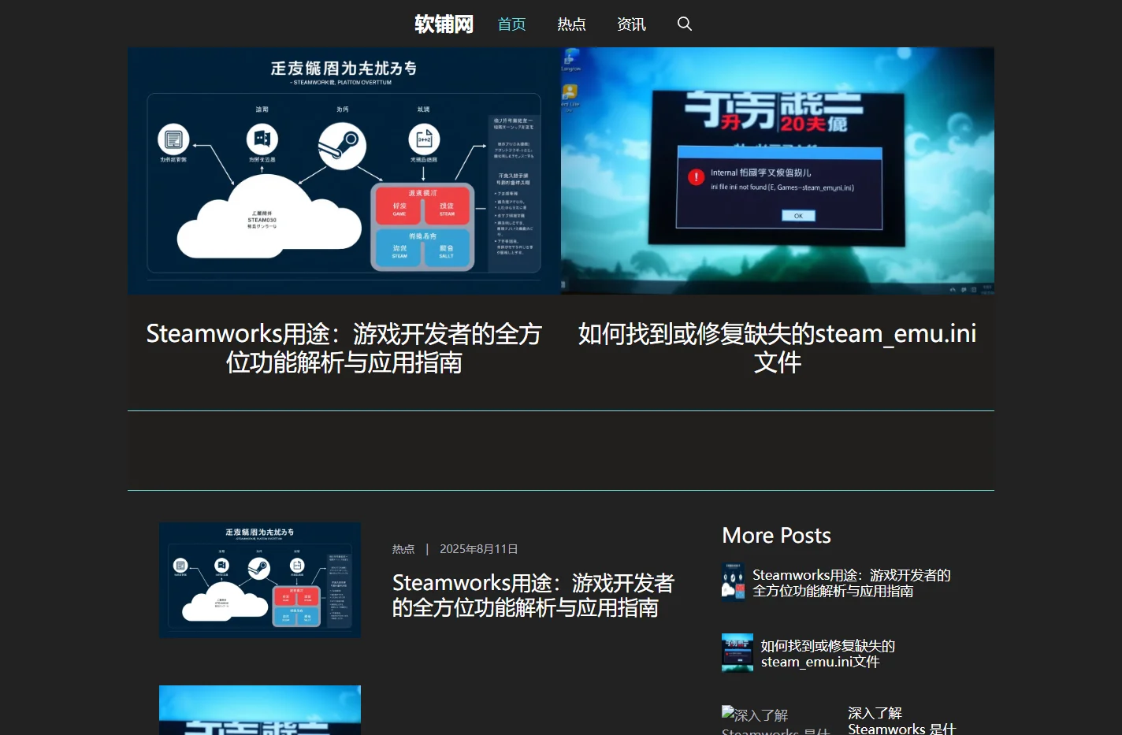Screen dimensions: 1122x735
Task: Open More Posts link 深入了解 Steamworks 是什
Action: [902, 721]
